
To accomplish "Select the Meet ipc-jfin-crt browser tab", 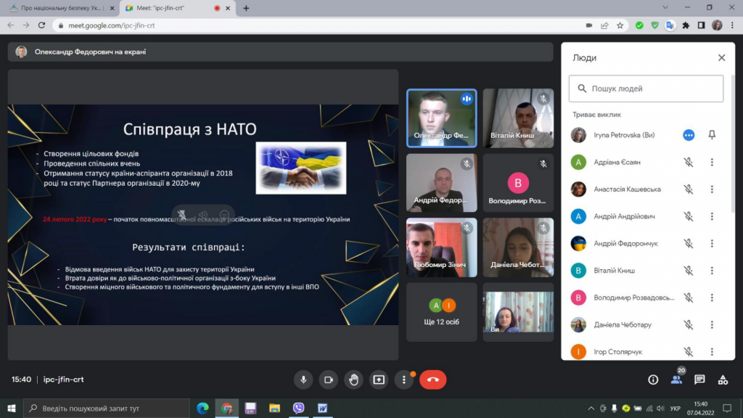I will 176,8.
